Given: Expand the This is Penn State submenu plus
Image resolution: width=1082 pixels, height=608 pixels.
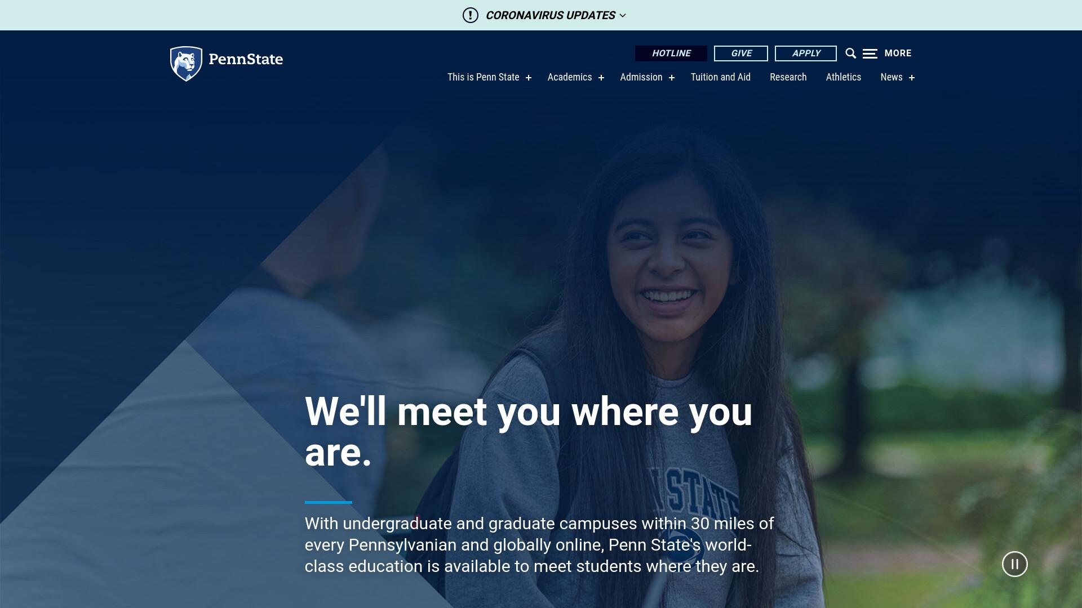Looking at the screenshot, I should [x=529, y=78].
